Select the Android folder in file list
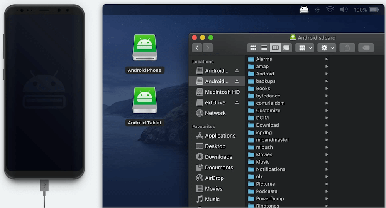 point(288,74)
